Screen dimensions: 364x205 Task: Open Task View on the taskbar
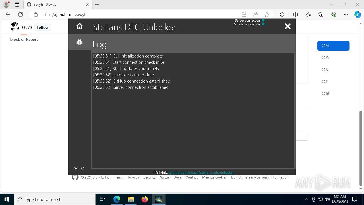point(102,199)
